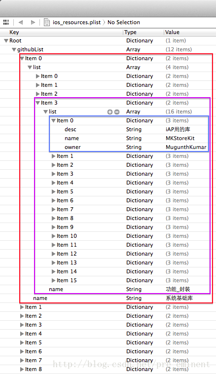Expand Item 2 in the 4-item list

click(x=37, y=94)
